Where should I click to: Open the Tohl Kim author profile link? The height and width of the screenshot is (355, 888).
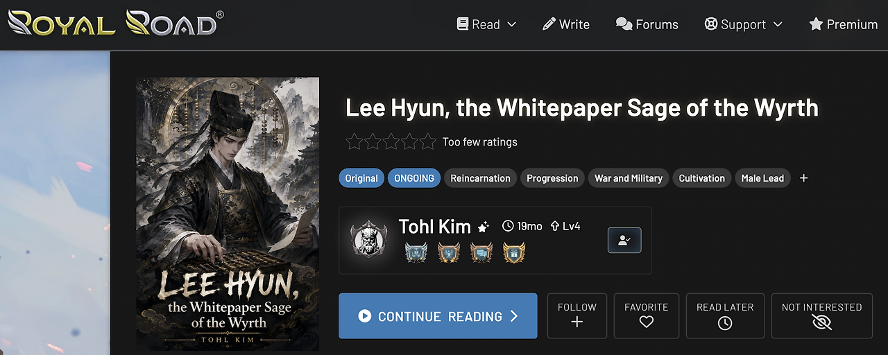435,226
